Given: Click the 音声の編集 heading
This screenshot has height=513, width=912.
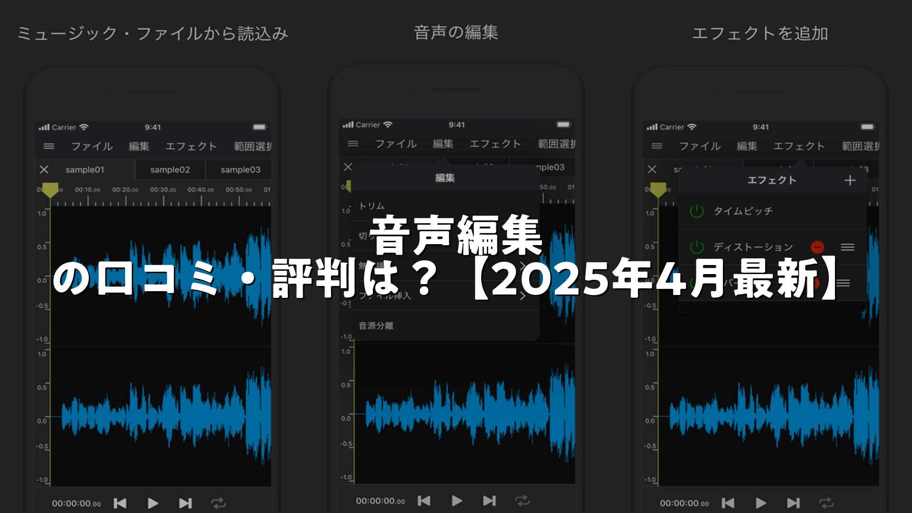Looking at the screenshot, I should tap(456, 32).
